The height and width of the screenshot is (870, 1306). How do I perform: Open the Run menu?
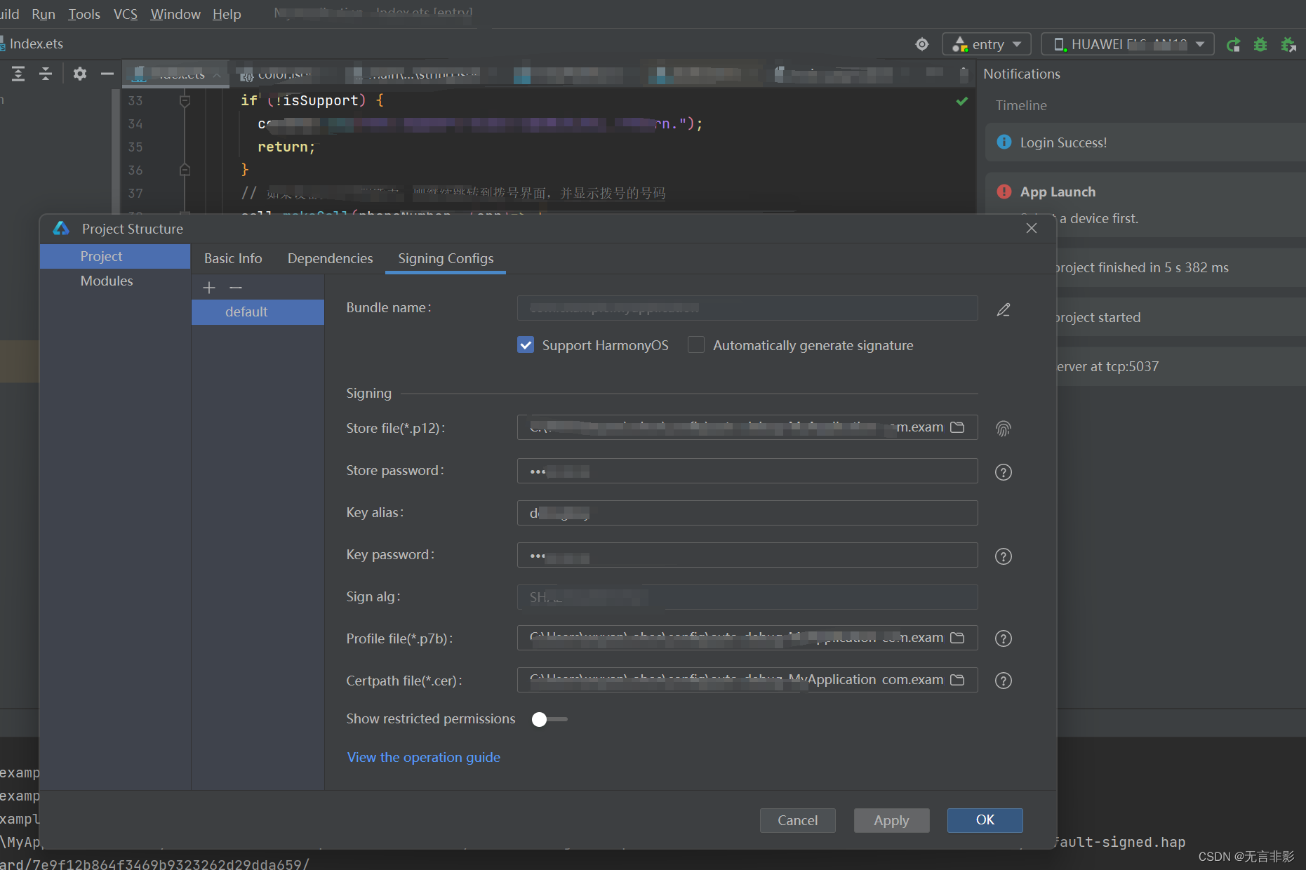point(44,14)
